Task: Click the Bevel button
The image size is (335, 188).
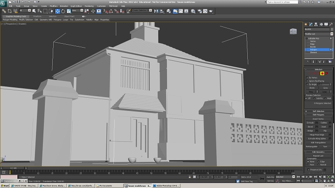Action: click(310, 127)
